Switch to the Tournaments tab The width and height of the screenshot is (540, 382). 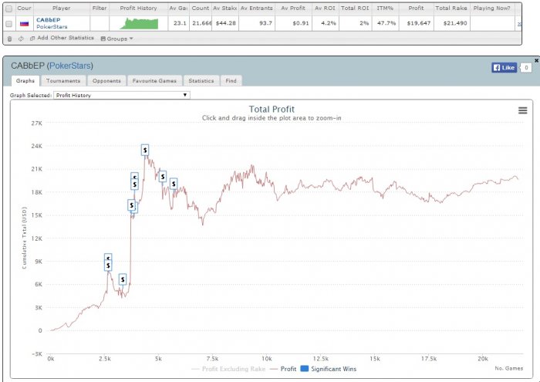coord(63,80)
